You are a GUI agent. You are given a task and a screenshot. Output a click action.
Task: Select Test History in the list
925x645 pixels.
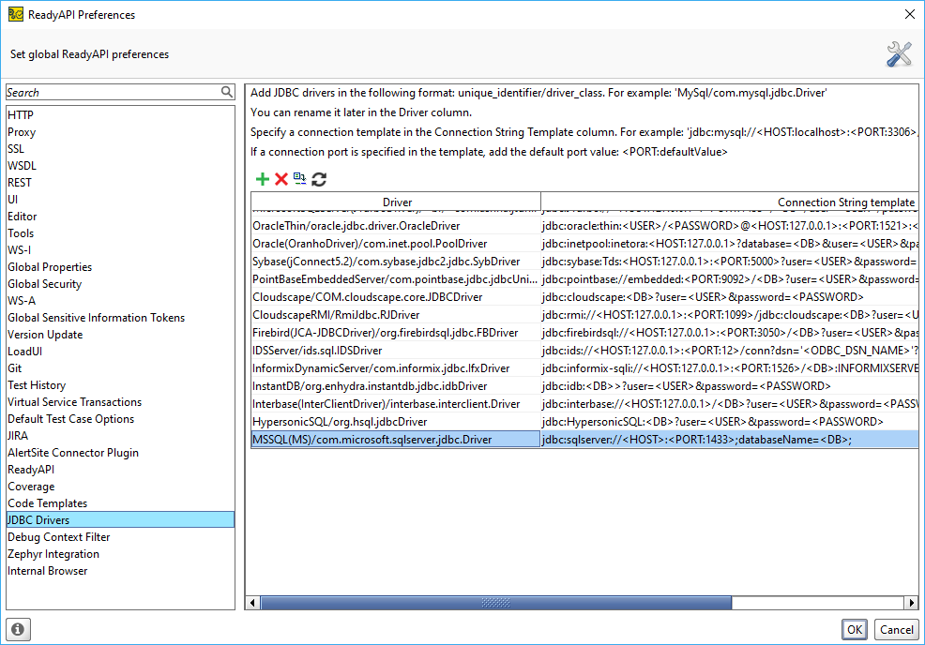point(120,385)
